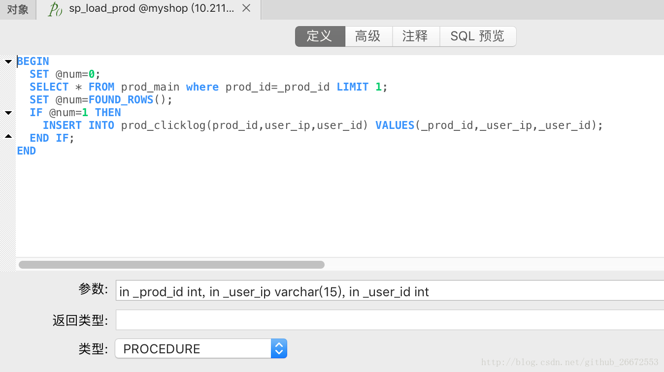Screen dimensions: 664x372
Task: Collapse the BEGIN block fold arrow
Action: click(x=8, y=62)
